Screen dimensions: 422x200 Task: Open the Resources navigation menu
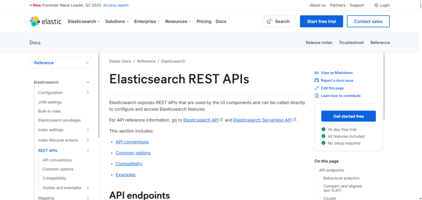coord(178,21)
